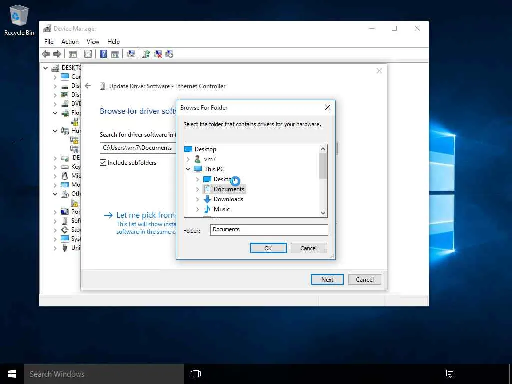
Task: Open the File menu
Action: coord(49,42)
